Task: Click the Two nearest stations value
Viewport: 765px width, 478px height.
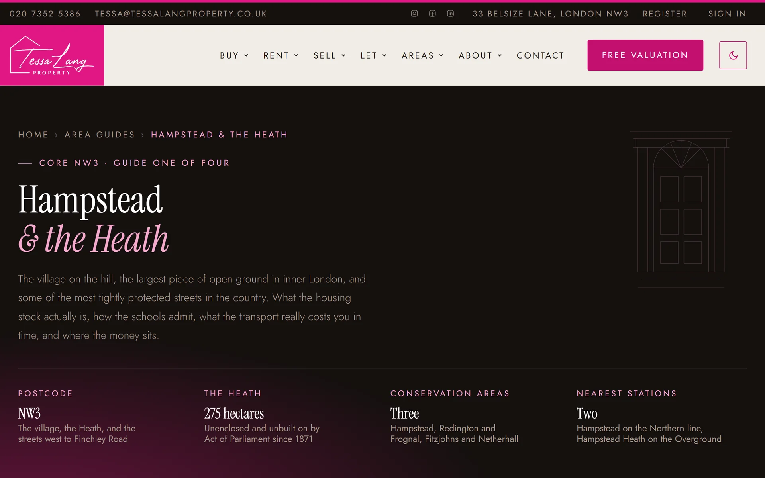Action: coord(587,413)
